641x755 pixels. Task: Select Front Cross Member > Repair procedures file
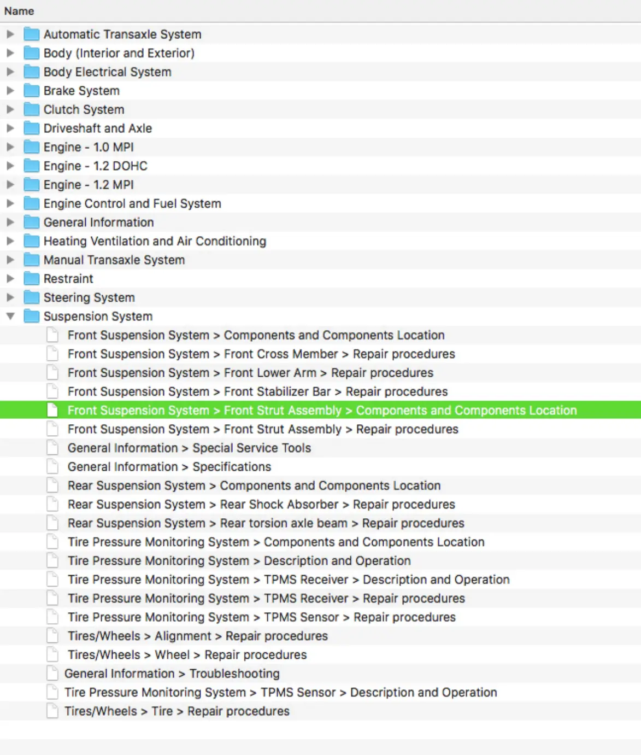(x=320, y=354)
